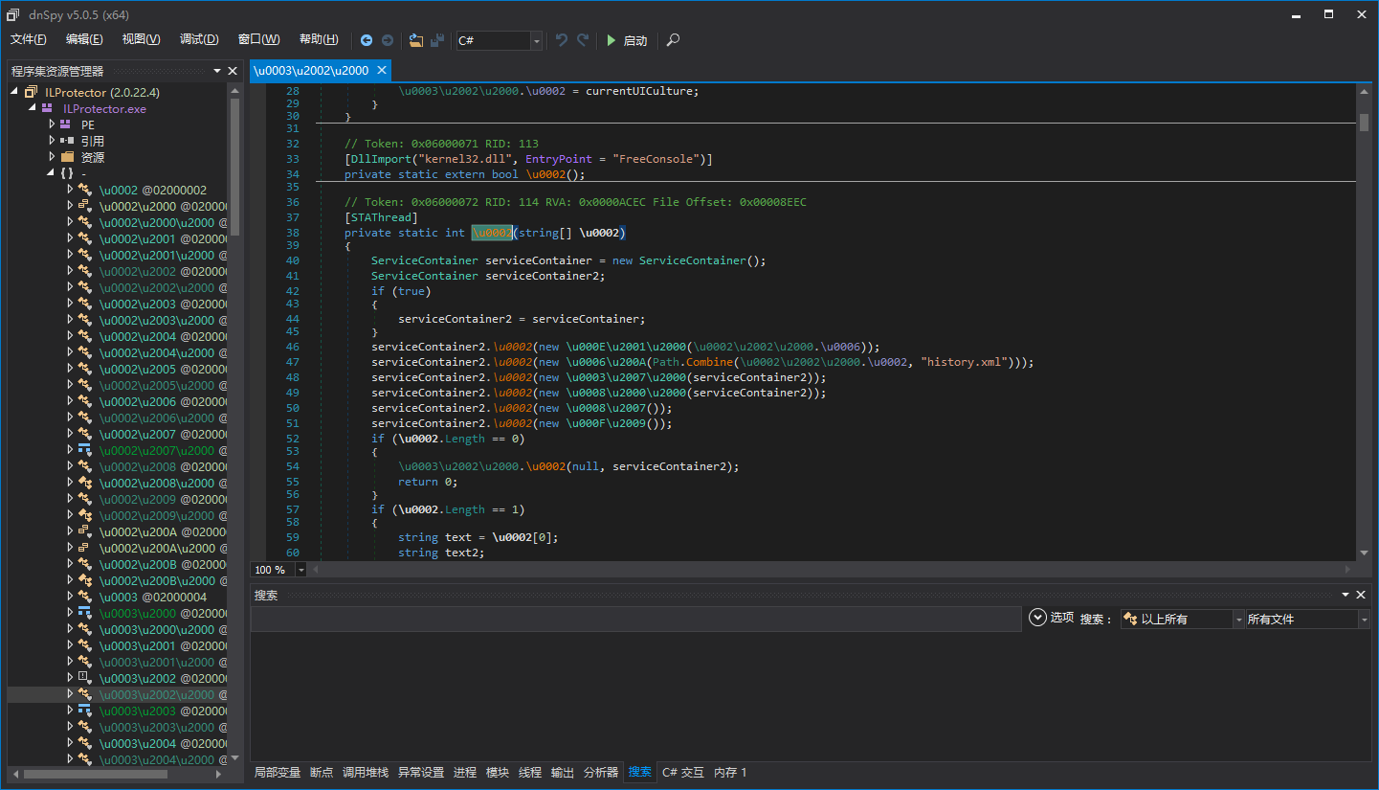Expand the PE tree node
Viewport: 1379px width, 790px height.
coord(53,124)
